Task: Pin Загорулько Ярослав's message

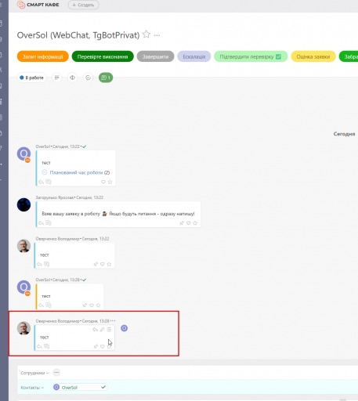Action: tap(182, 222)
